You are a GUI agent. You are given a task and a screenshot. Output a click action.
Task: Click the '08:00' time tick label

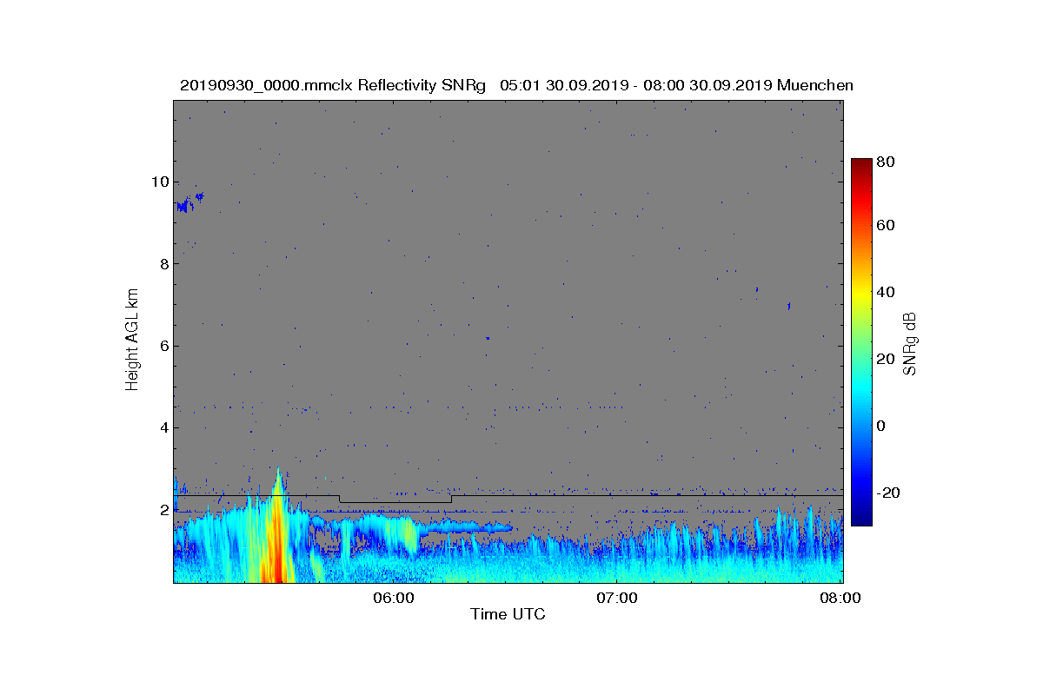(x=840, y=598)
